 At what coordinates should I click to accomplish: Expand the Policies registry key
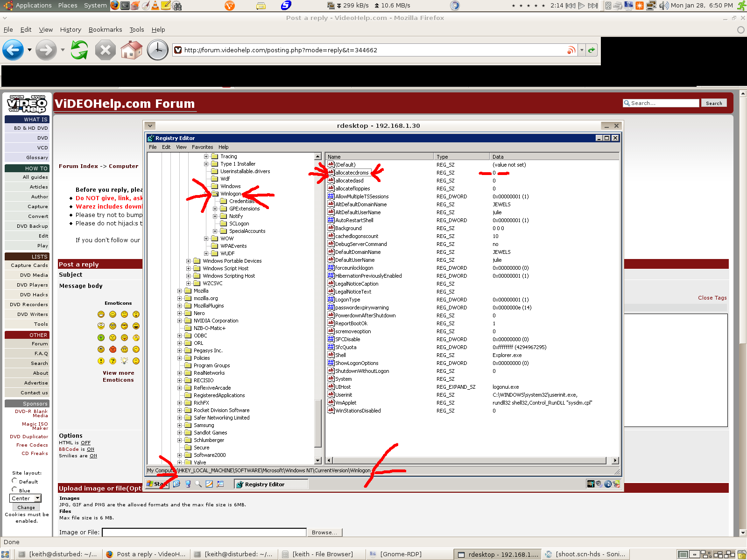(180, 358)
